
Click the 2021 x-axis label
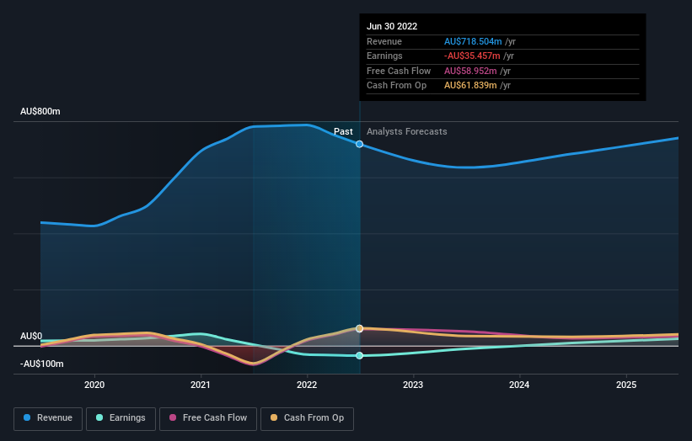(201, 385)
